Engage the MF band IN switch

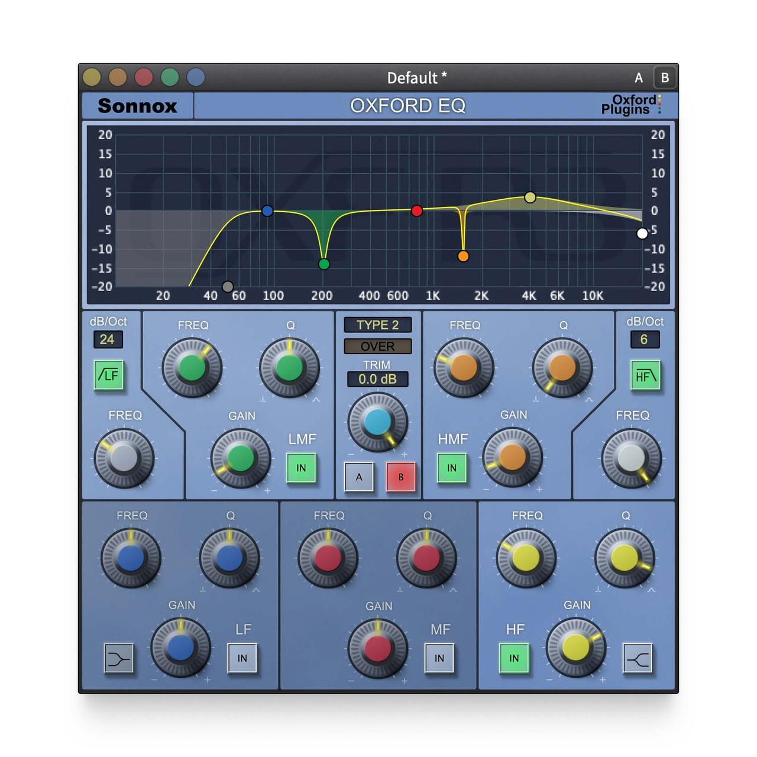438,658
